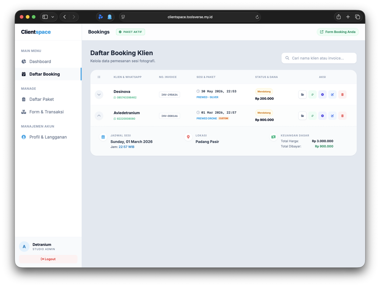The image size is (380, 287).
Task: Go to Dashboard in the sidebar
Action: pos(40,61)
